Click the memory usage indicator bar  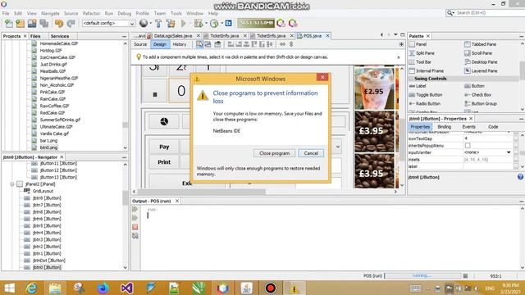[256, 23]
